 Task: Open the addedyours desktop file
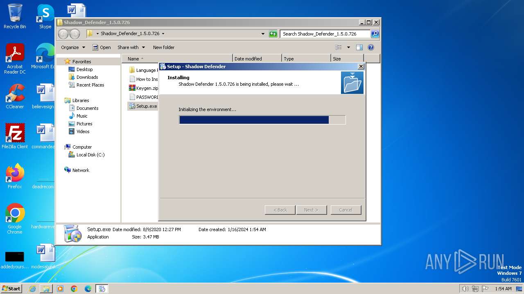15,260
